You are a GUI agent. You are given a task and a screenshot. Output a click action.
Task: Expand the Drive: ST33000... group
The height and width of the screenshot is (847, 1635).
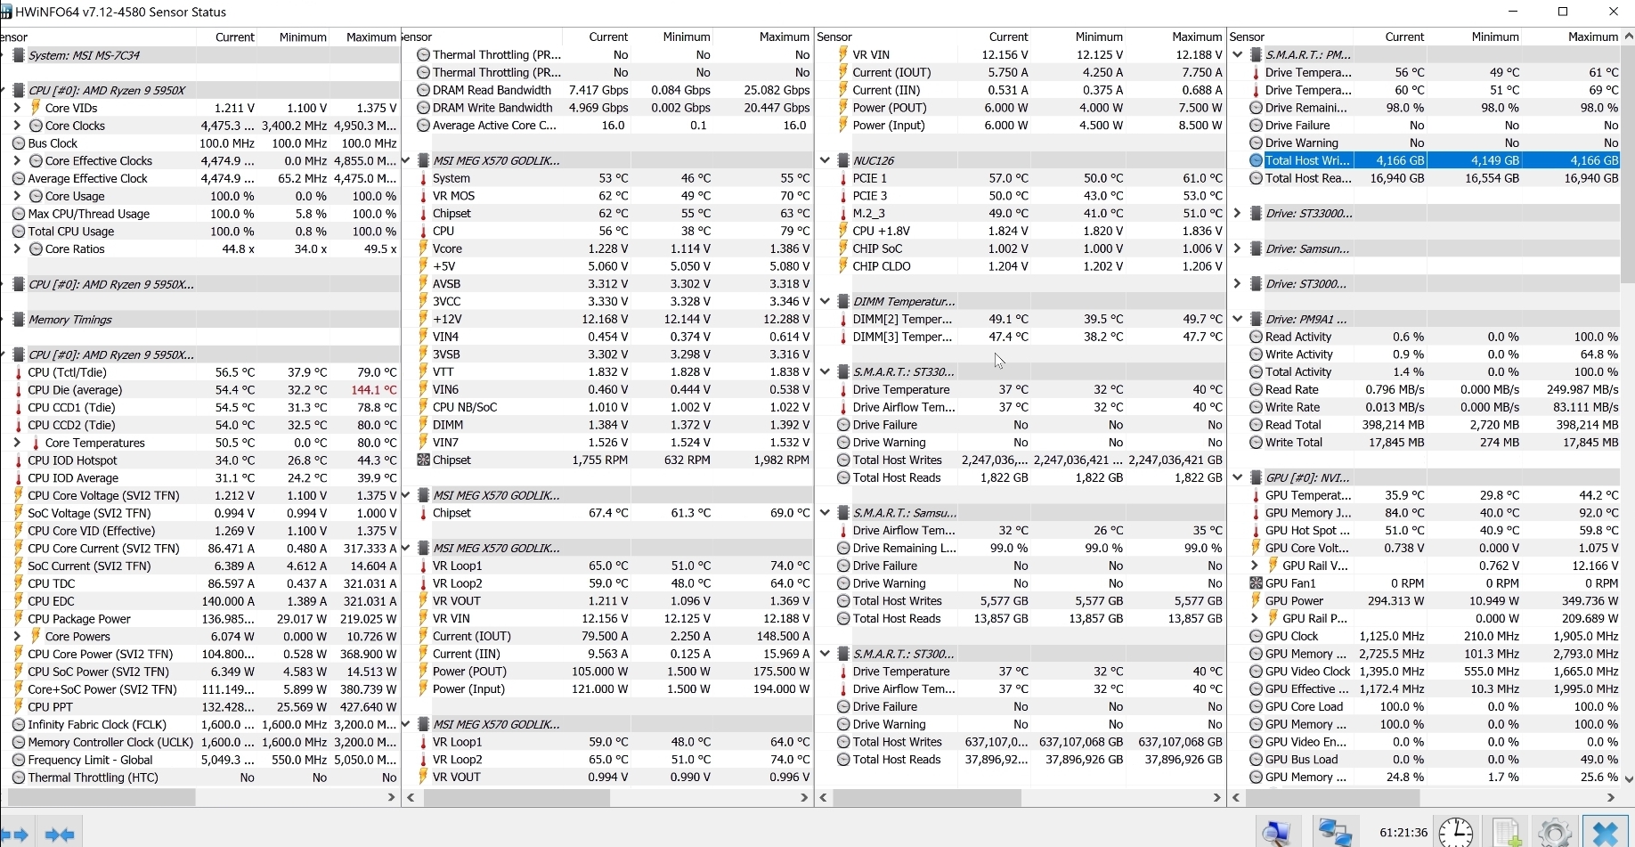pos(1238,214)
